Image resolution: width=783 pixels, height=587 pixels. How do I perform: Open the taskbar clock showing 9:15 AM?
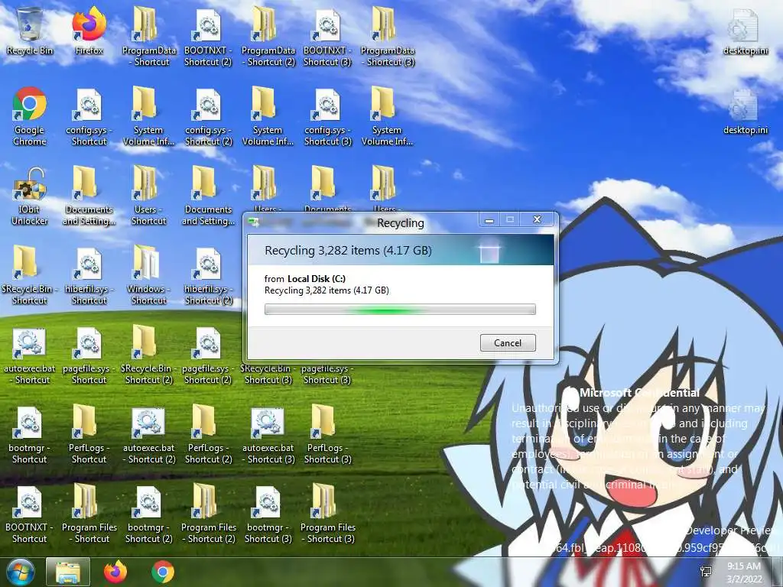[744, 572]
